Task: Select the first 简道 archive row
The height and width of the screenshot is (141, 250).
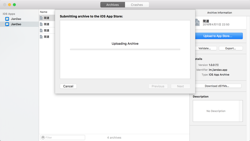Action: point(47,18)
